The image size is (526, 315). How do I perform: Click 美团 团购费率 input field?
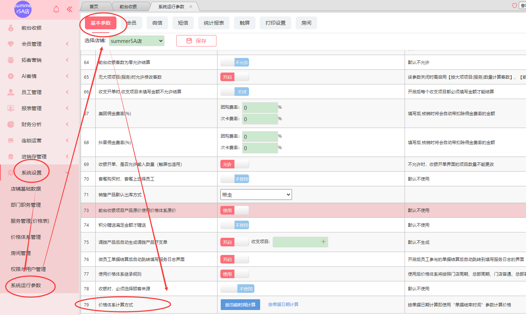260,108
